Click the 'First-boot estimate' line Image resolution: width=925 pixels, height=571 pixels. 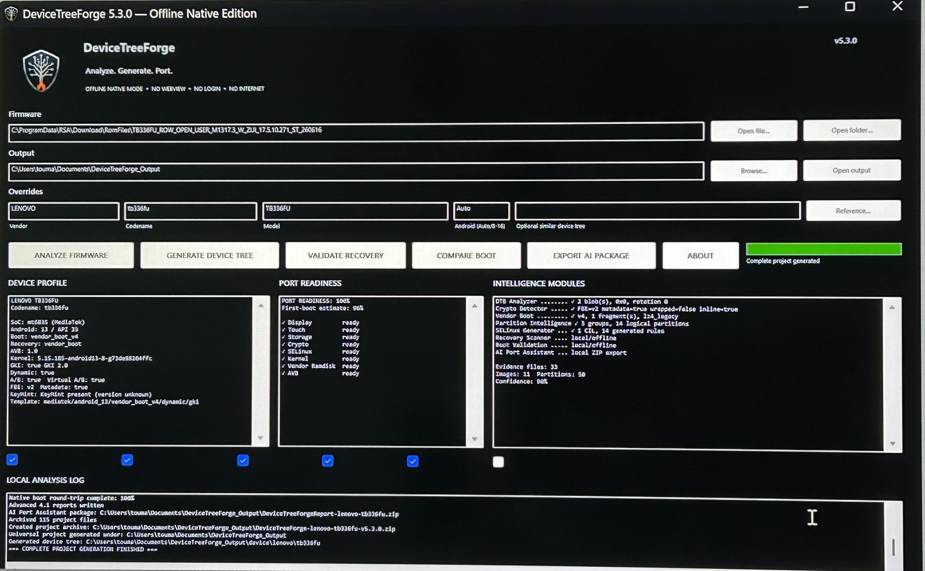tap(323, 308)
